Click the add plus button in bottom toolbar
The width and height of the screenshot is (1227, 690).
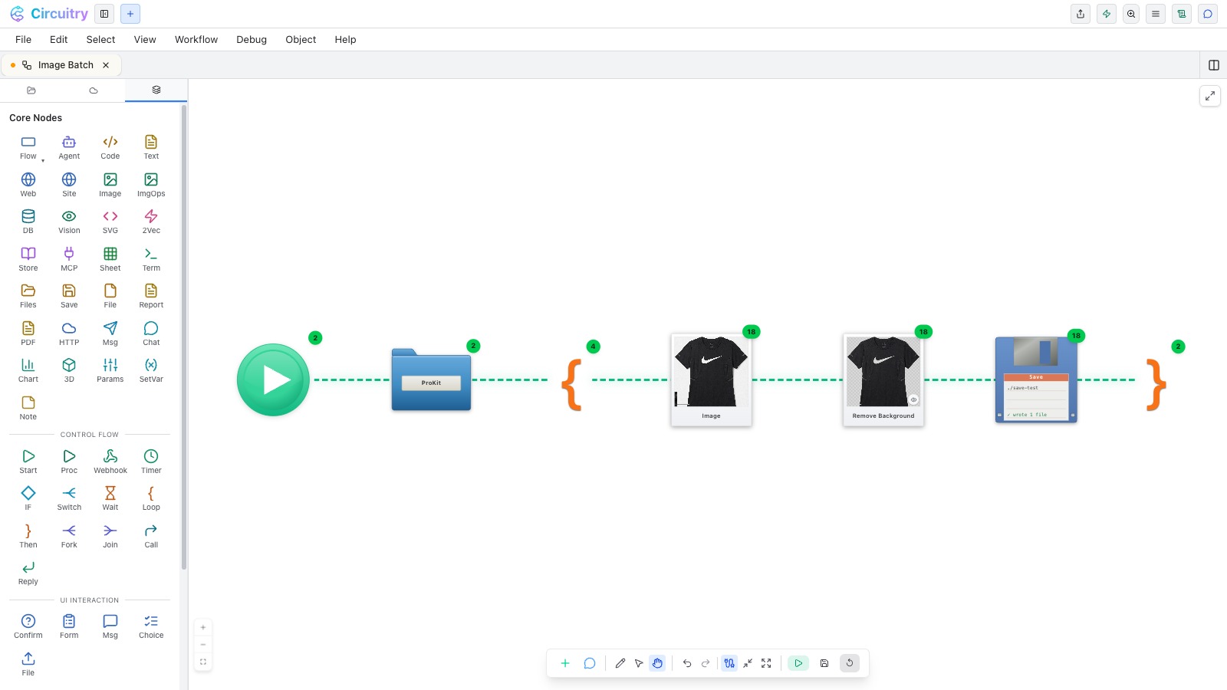[565, 663]
